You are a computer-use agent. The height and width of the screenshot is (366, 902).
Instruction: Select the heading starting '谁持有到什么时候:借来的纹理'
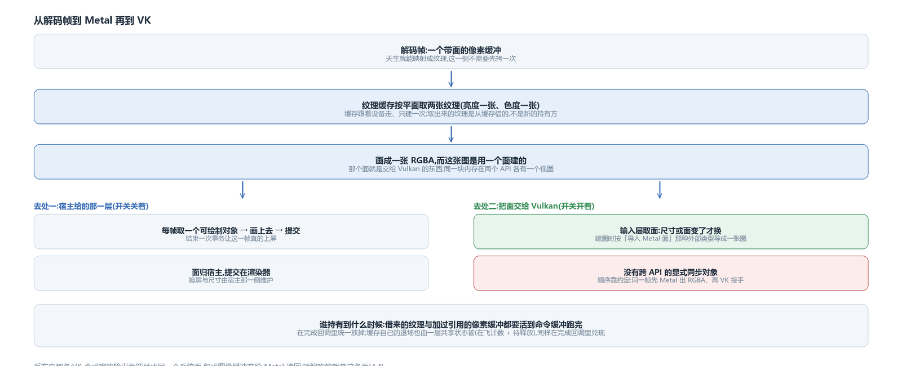tap(451, 324)
